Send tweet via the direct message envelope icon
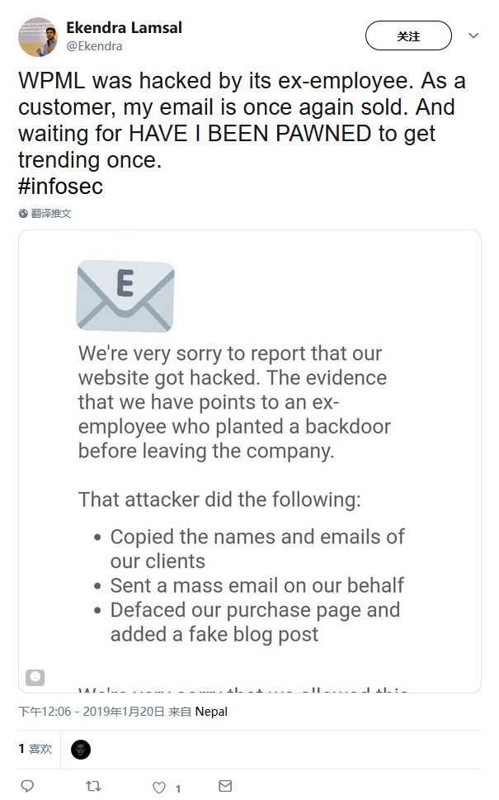This screenshot has height=800, width=499. coord(225,786)
